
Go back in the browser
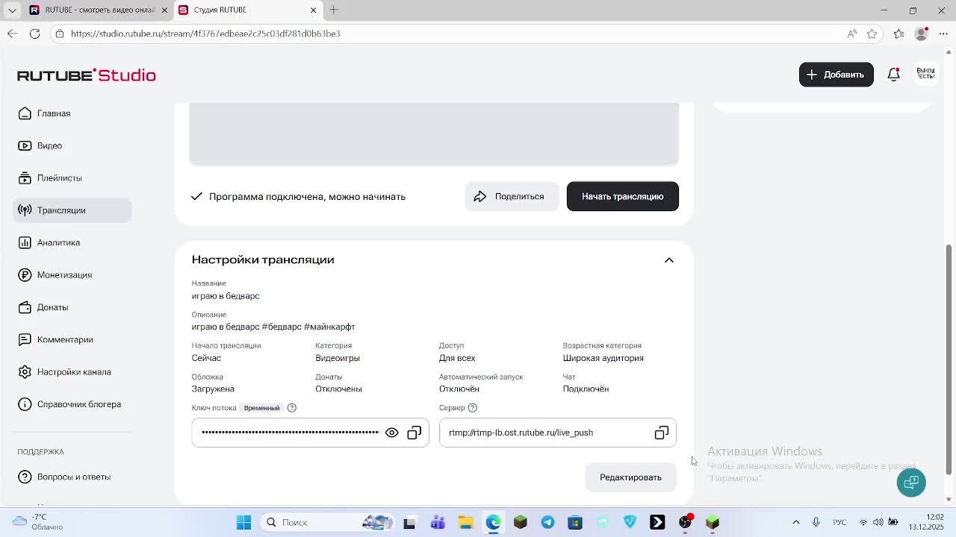click(x=12, y=34)
